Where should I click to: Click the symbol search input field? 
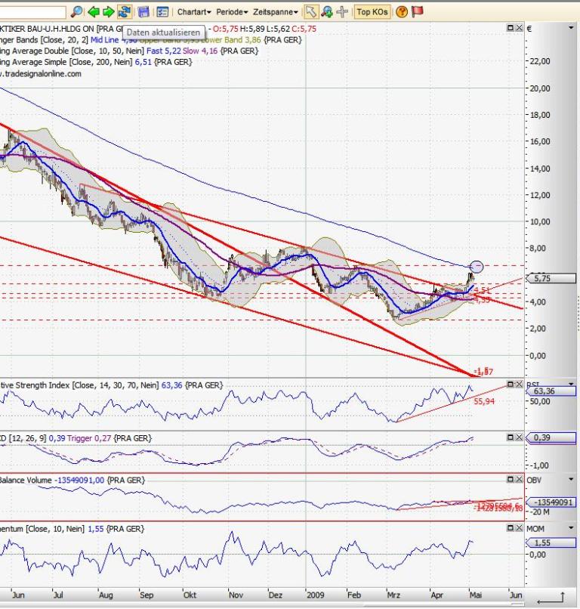point(32,11)
